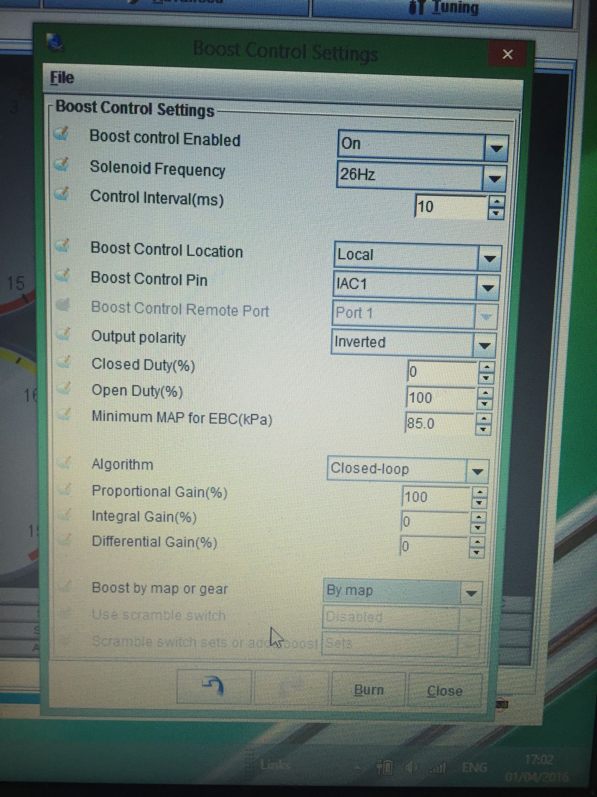Increase Closed Duty(%) with up arrow
Image resolution: width=597 pixels, height=797 pixels.
(x=486, y=367)
